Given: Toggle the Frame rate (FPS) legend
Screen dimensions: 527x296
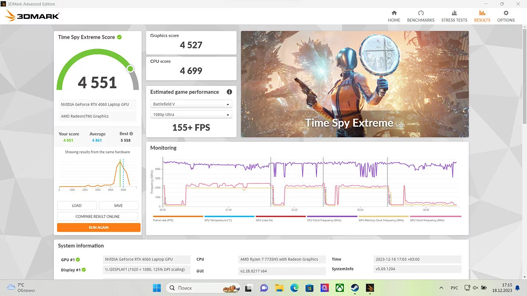Looking at the screenshot, I should tap(178, 218).
